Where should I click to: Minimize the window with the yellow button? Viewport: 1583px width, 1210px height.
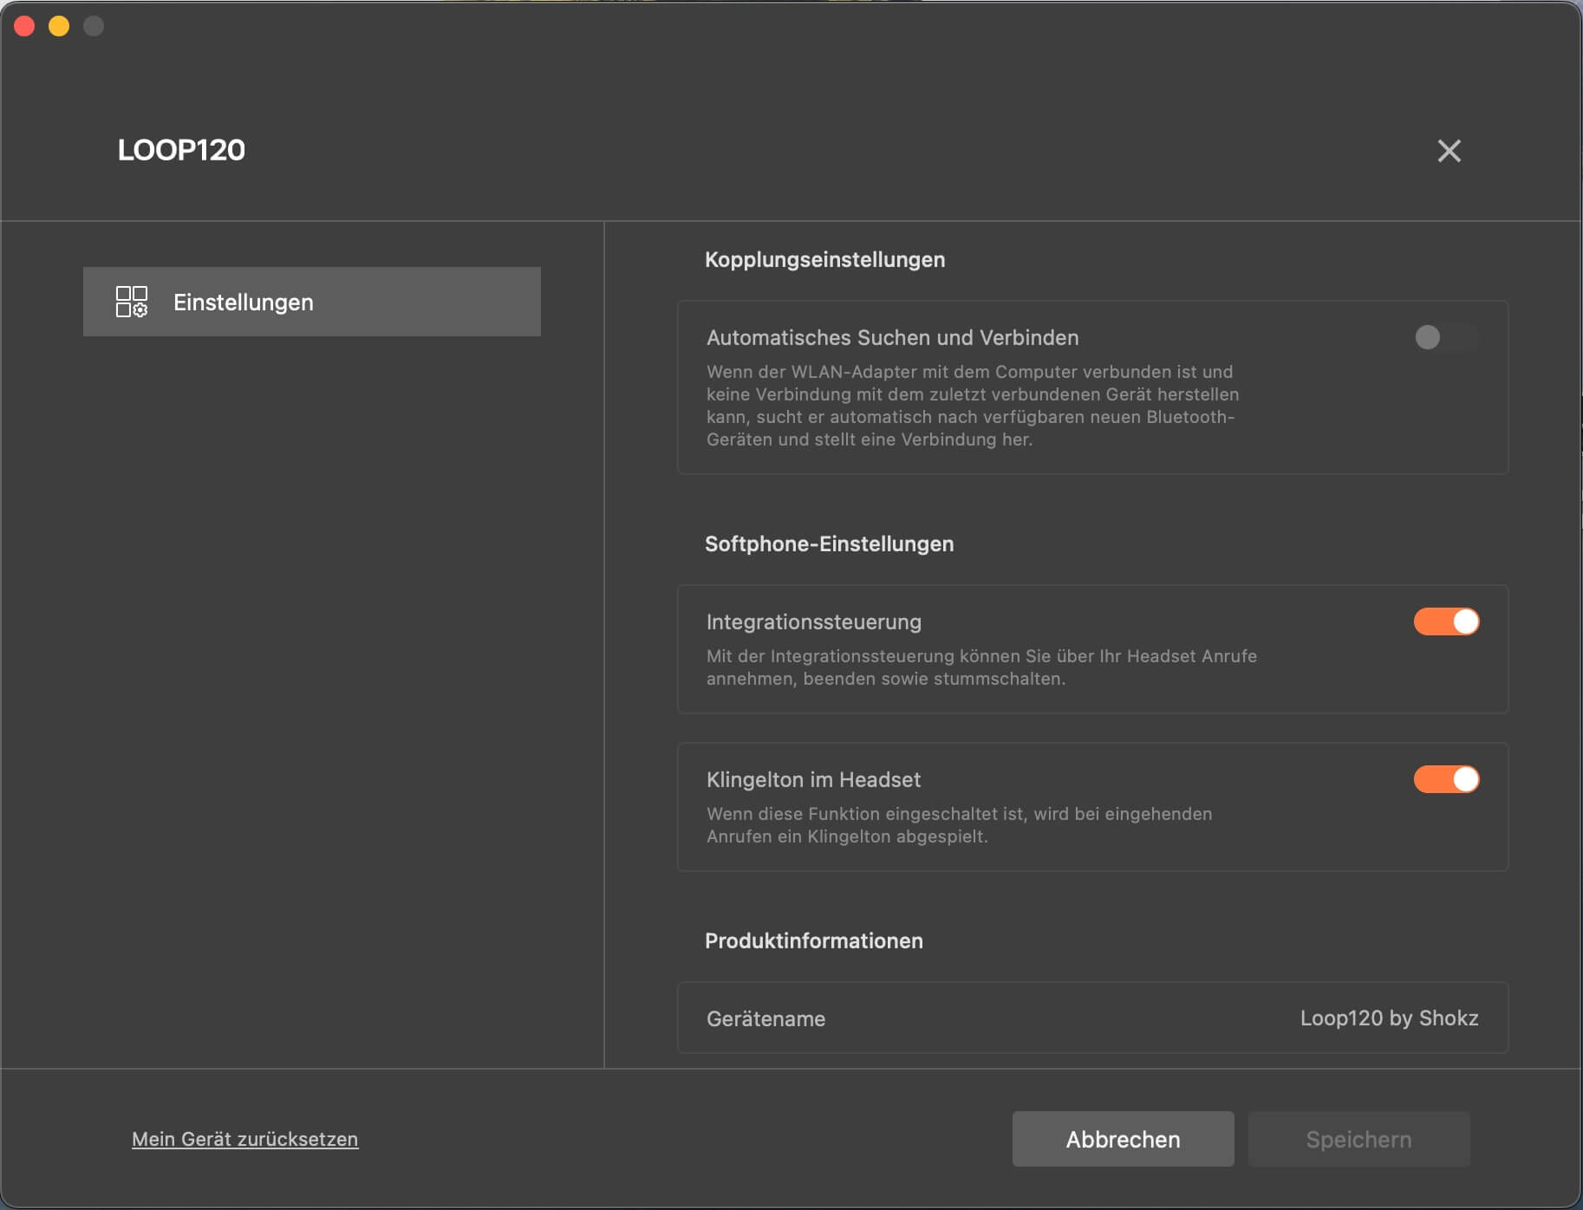59,26
